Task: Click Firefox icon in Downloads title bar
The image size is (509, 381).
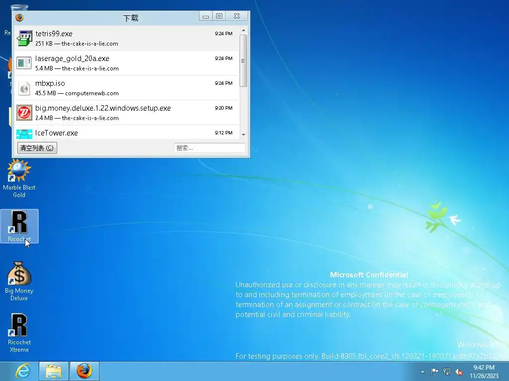Action: [19, 17]
